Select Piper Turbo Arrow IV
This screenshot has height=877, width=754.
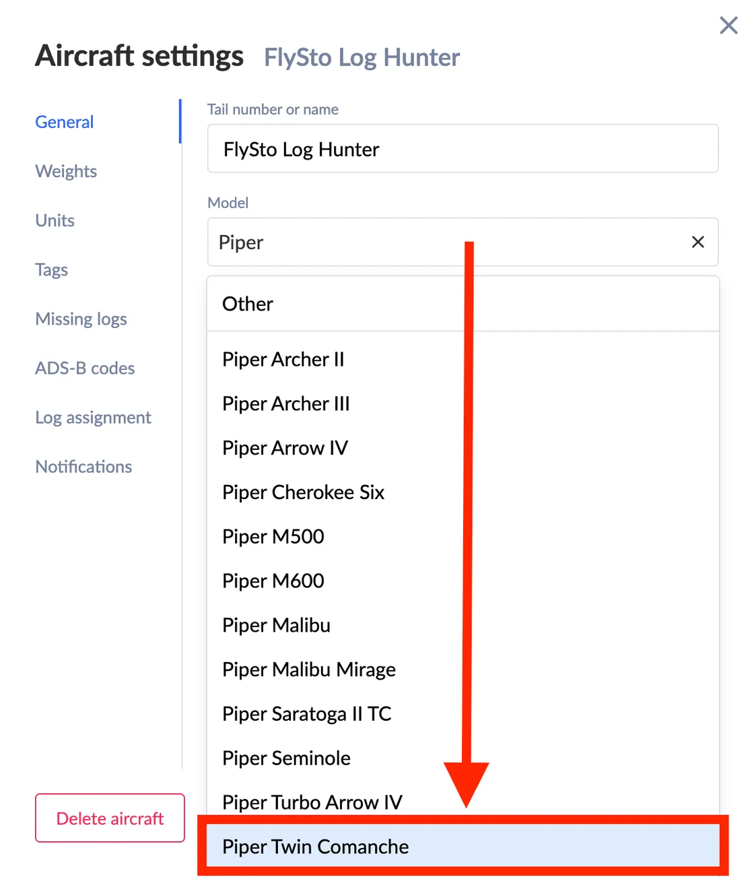coord(463,802)
